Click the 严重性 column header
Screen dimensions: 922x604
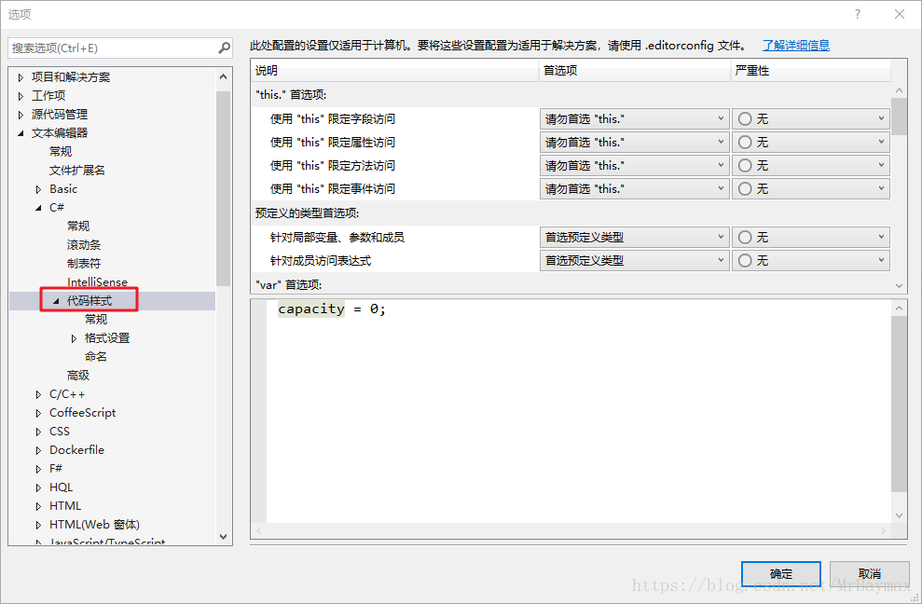tap(811, 71)
